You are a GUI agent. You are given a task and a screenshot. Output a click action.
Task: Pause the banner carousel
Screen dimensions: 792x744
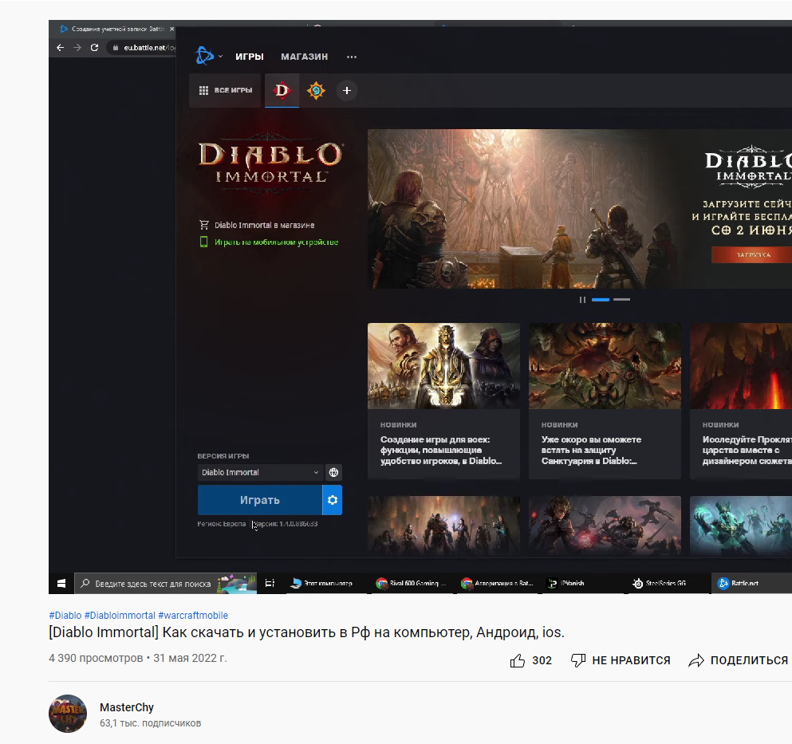pos(582,300)
